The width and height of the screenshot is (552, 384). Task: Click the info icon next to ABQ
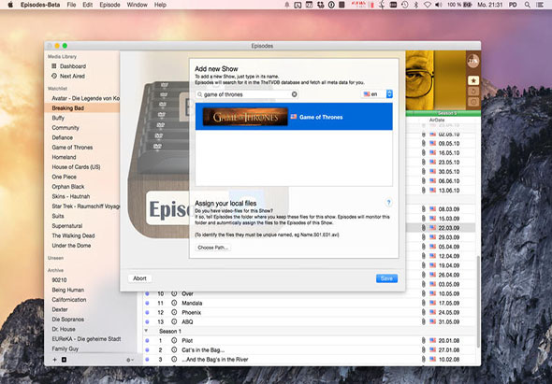pyautogui.click(x=174, y=321)
